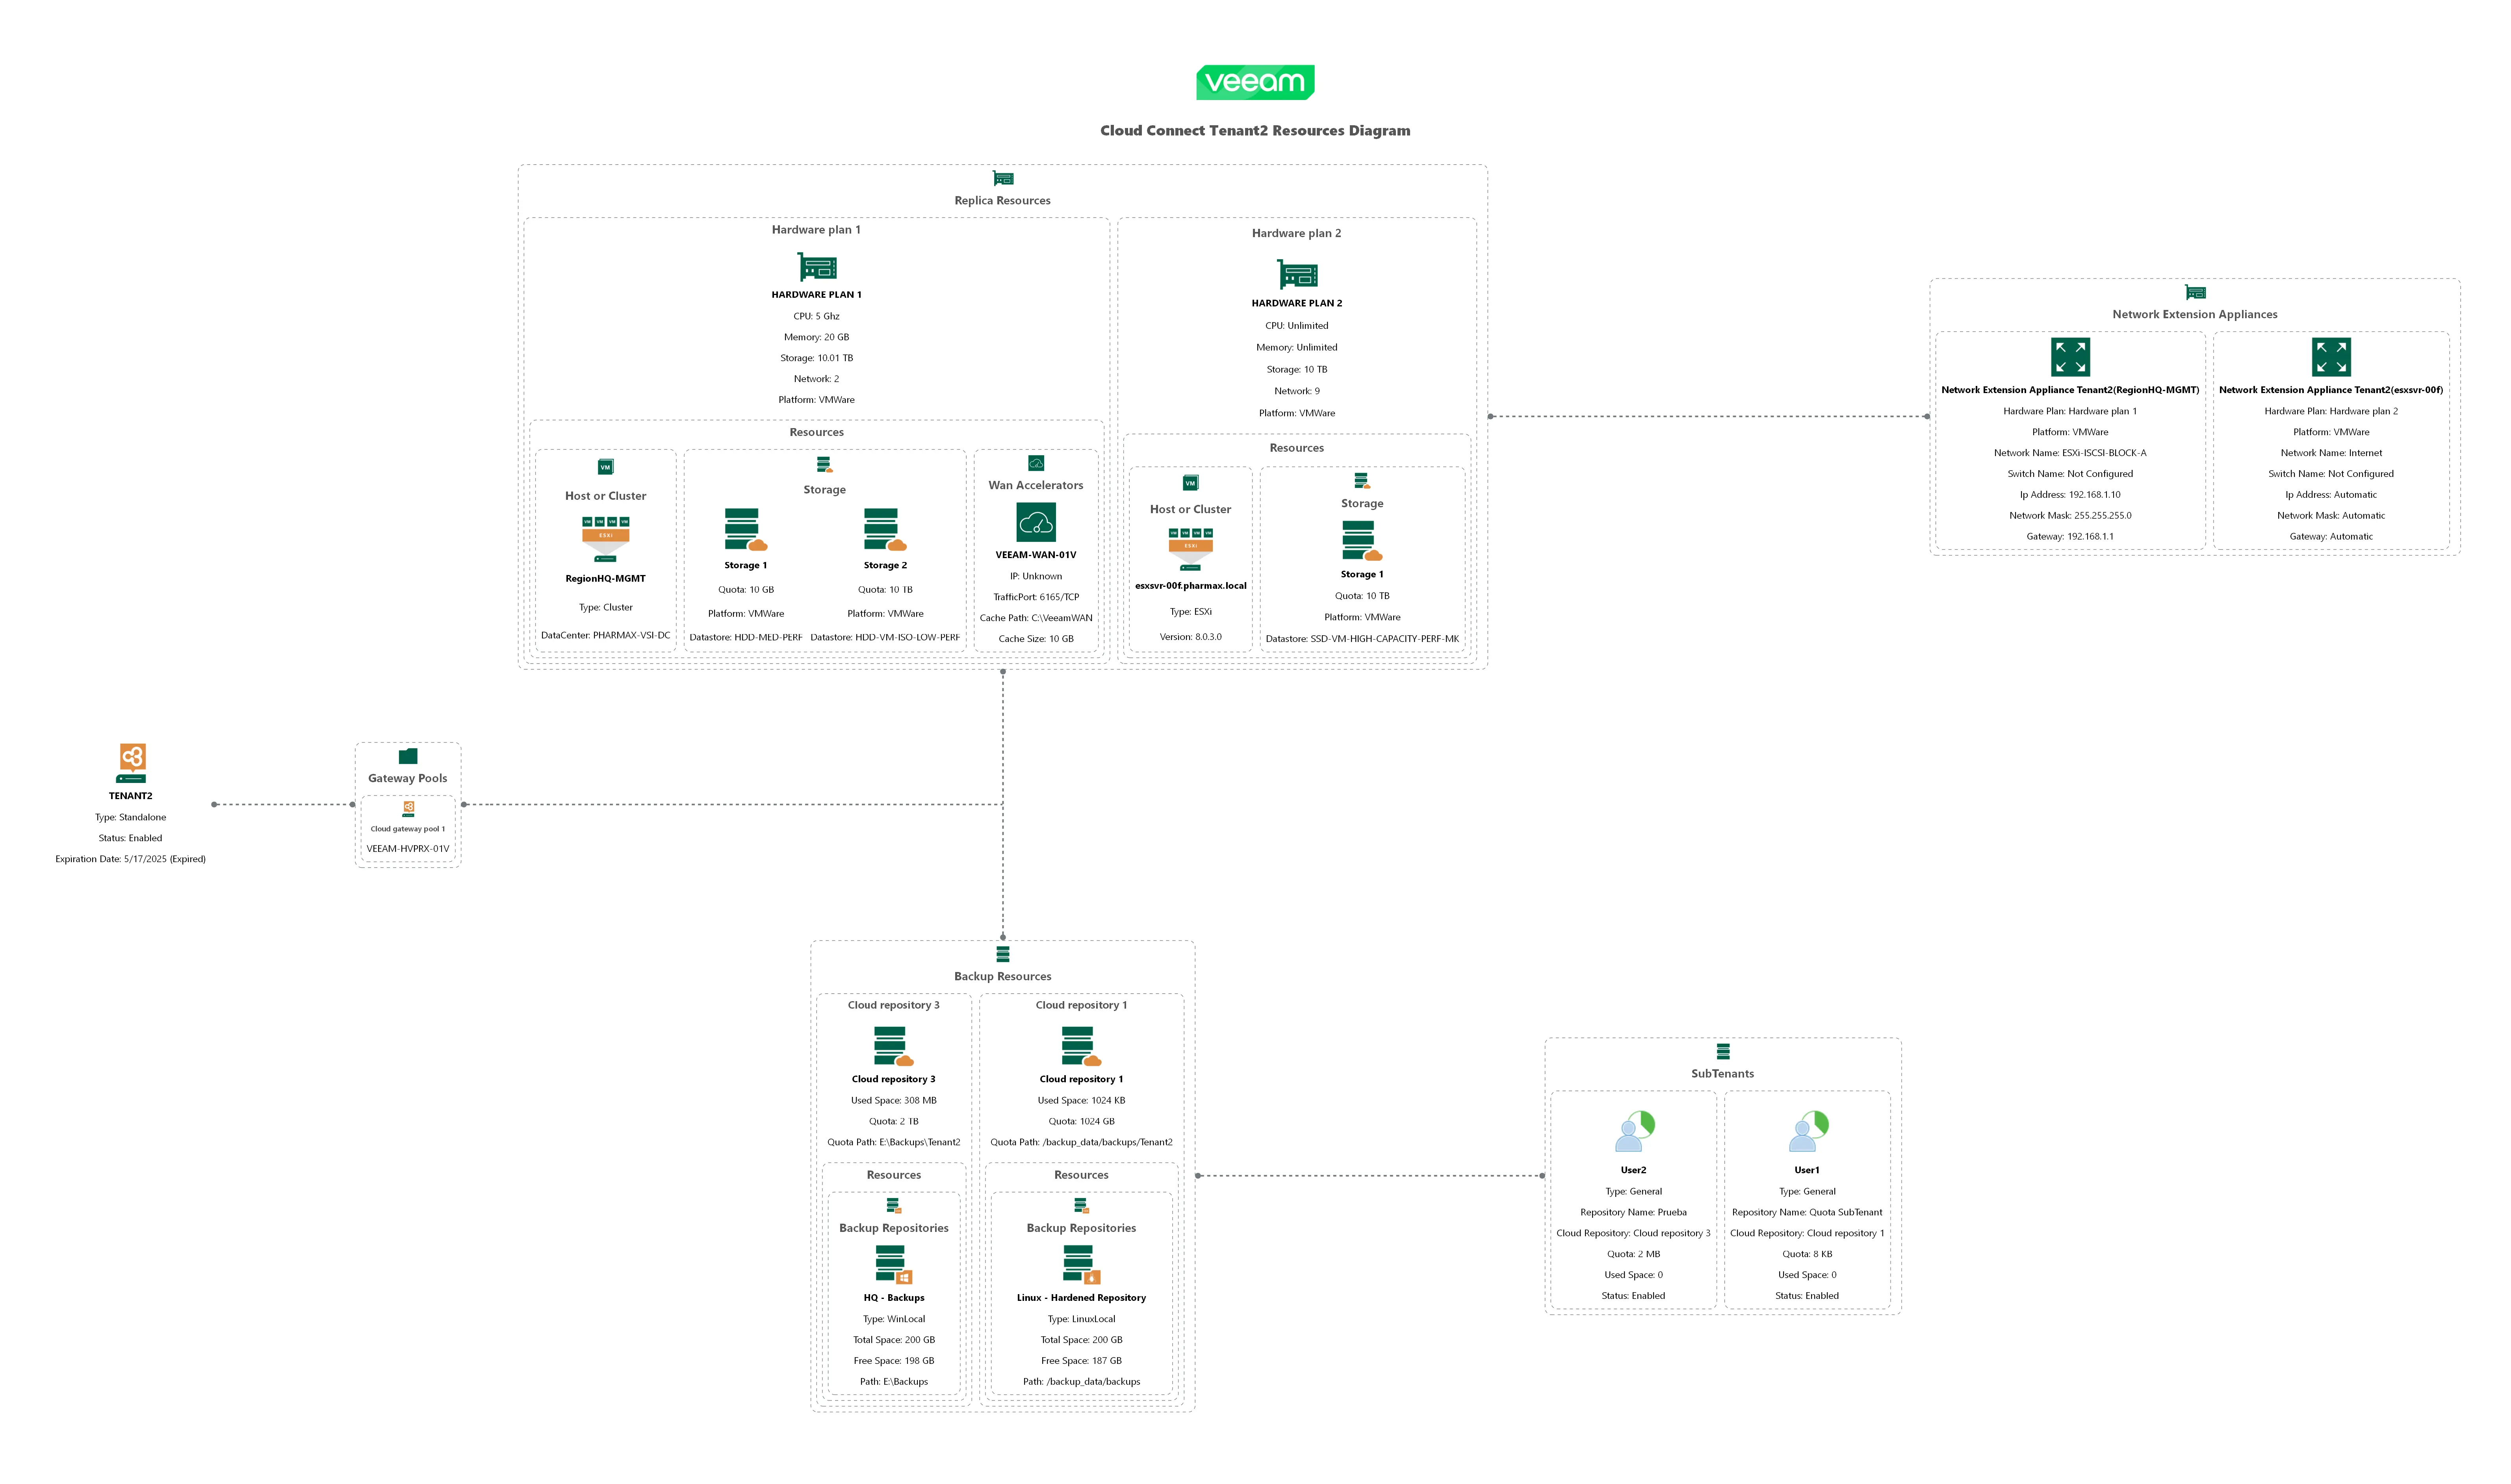Select the HARDWARE PLAN 2 card icon

pos(1297,274)
